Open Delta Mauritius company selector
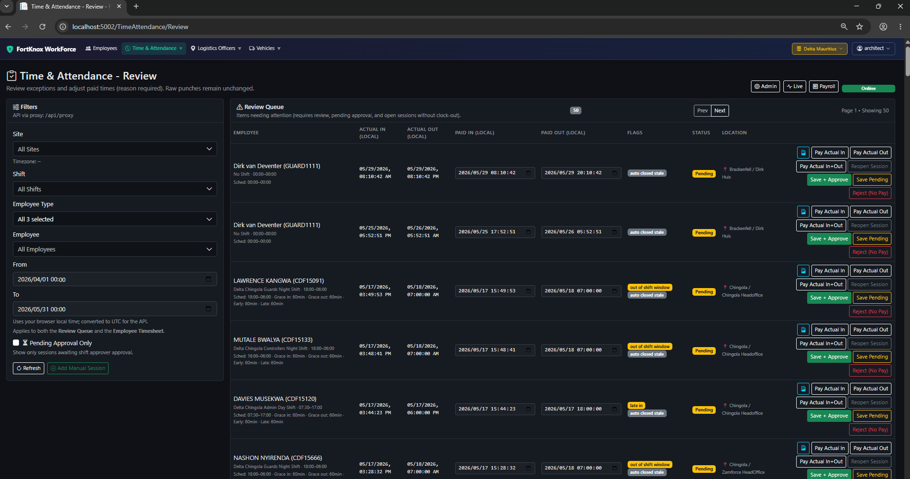This screenshot has width=910, height=479. click(x=820, y=49)
